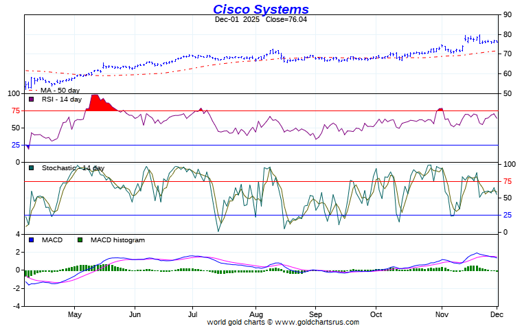The image size is (522, 326).
Task: Click the Cisco Systems chart title
Action: coord(261,9)
